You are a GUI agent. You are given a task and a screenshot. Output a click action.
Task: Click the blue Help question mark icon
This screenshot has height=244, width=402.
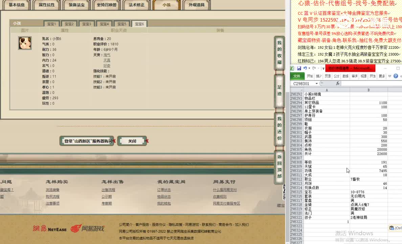pos(395,76)
